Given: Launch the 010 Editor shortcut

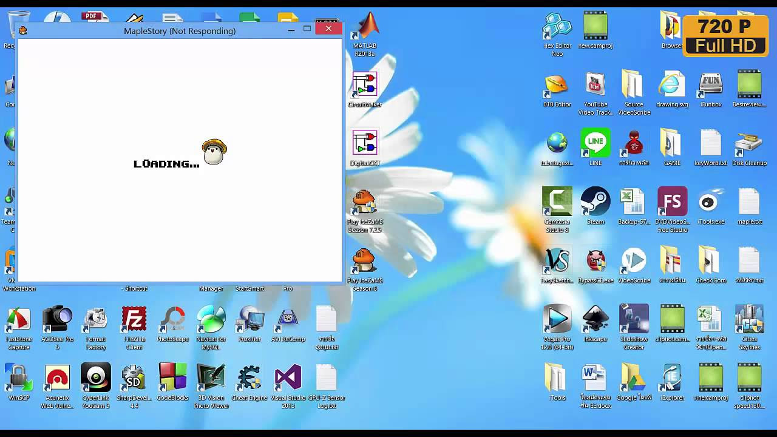Looking at the screenshot, I should [557, 86].
